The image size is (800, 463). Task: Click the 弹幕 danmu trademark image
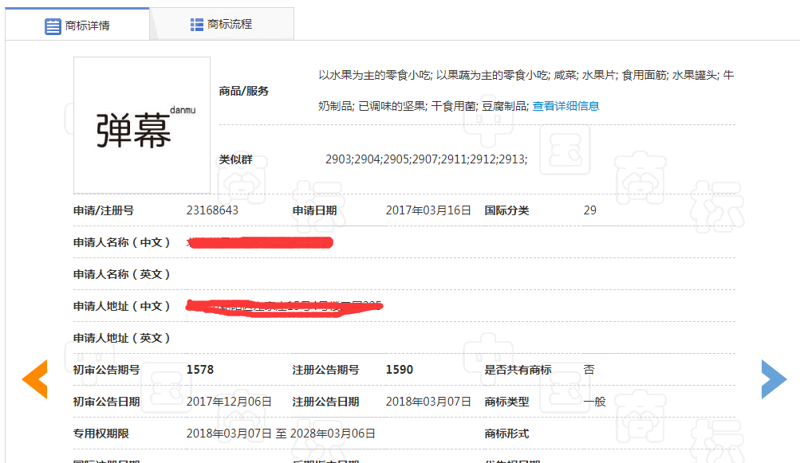click(x=142, y=125)
